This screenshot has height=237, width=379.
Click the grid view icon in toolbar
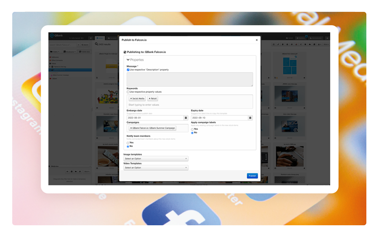(274, 45)
